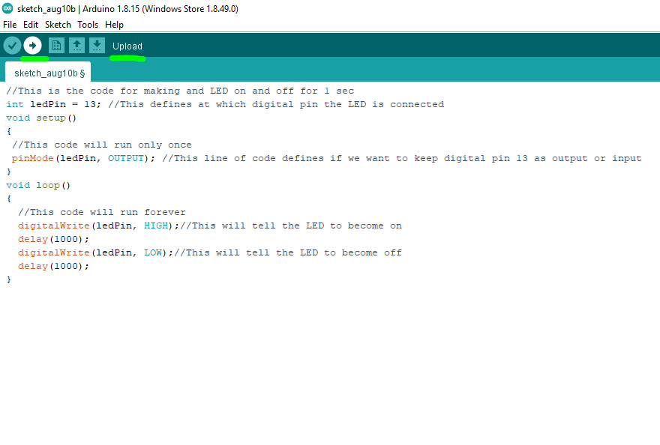Create a New sketch via page icon
660x445 pixels.
tap(56, 46)
